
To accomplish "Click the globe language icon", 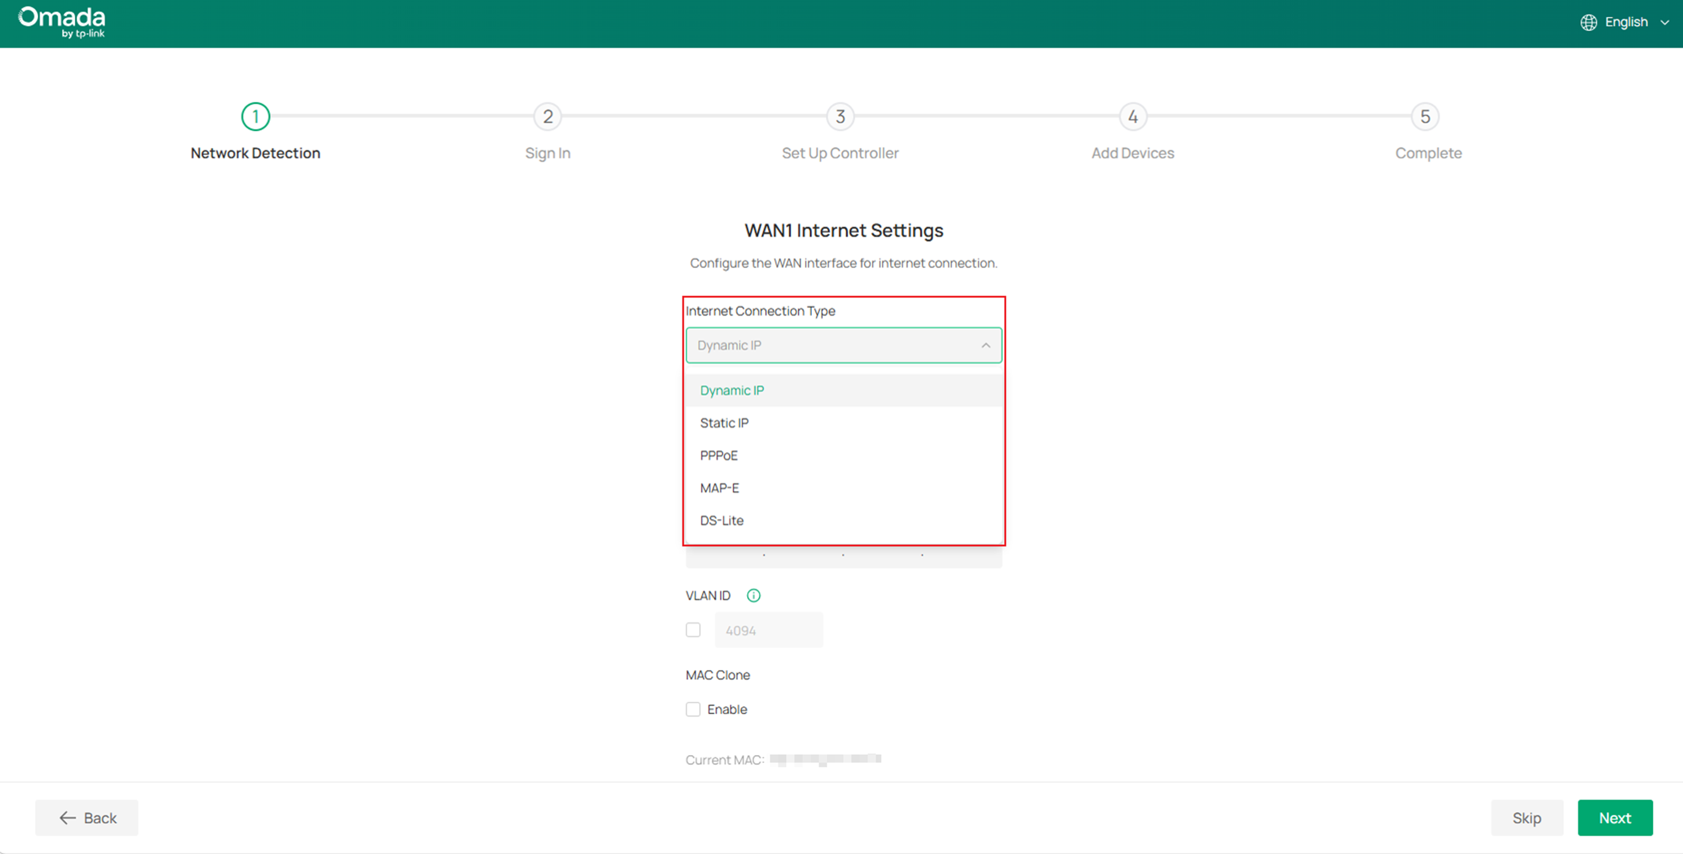I will click(x=1590, y=21).
